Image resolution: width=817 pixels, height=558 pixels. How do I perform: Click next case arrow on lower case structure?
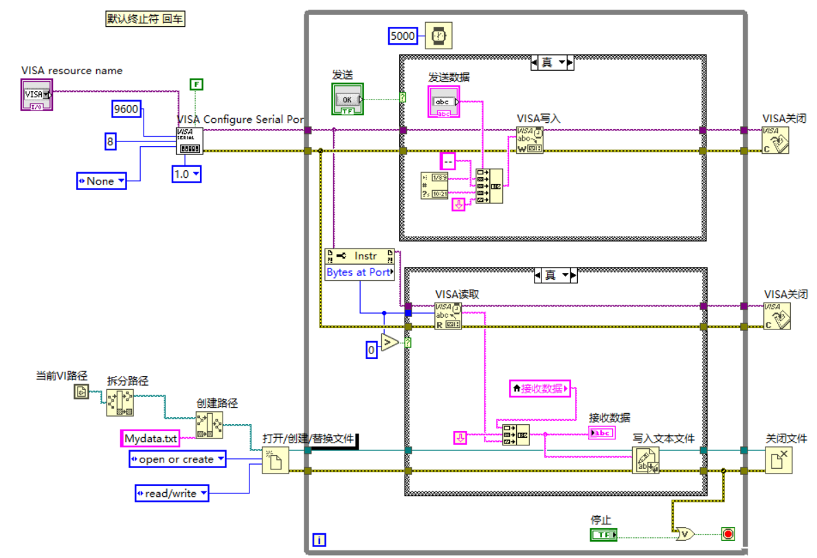pos(574,275)
